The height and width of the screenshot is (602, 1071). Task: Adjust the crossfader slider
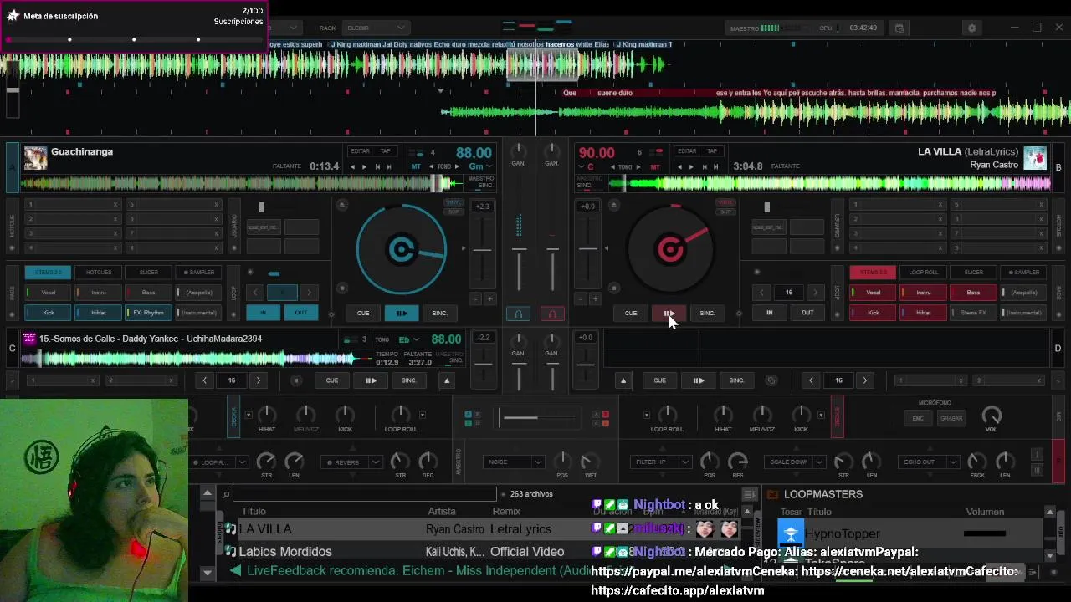click(535, 417)
